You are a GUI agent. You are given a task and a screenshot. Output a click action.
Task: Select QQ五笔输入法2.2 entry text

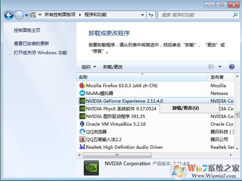(x=104, y=140)
